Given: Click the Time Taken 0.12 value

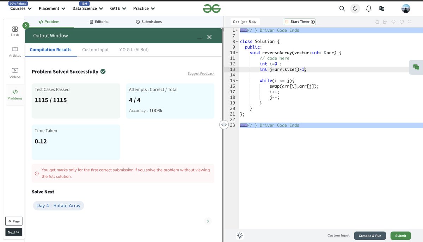Looking at the screenshot, I should 41,141.
